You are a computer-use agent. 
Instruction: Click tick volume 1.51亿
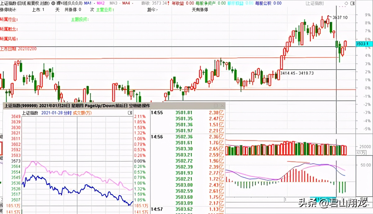tap(217, 125)
